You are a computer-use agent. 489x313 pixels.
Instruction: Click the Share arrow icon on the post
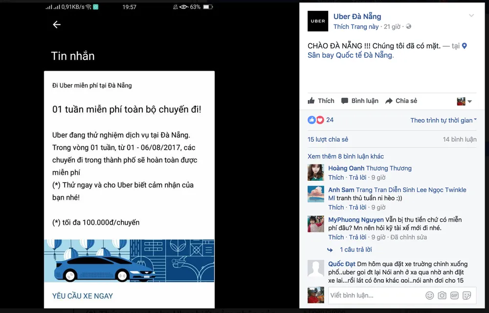click(x=390, y=101)
